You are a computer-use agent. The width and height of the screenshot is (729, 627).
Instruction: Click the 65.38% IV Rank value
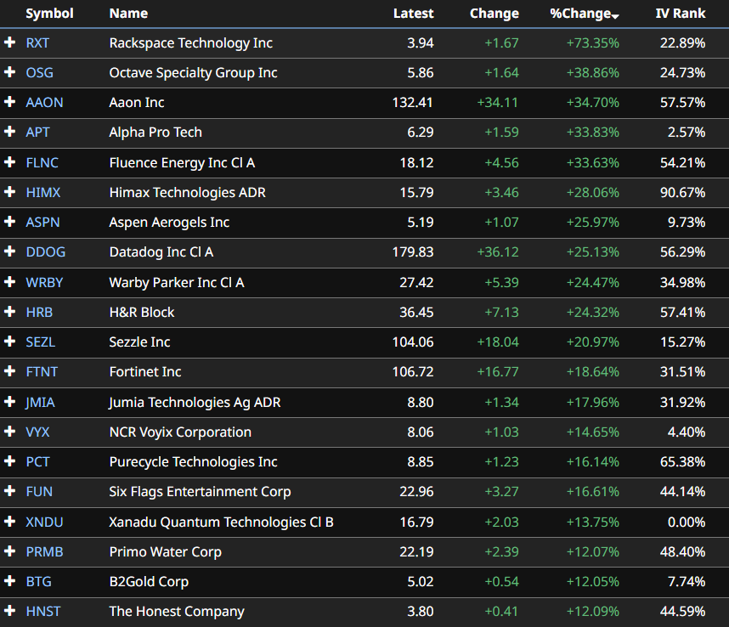(x=683, y=462)
